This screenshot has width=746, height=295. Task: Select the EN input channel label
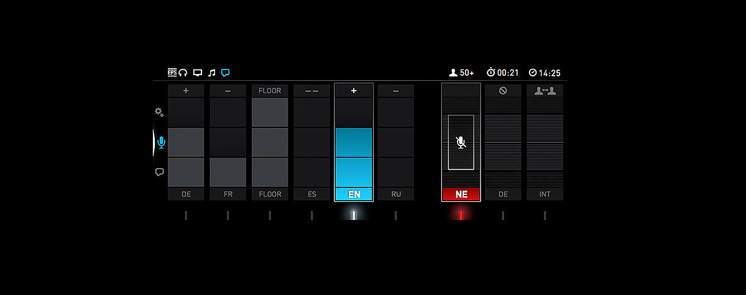(x=354, y=194)
